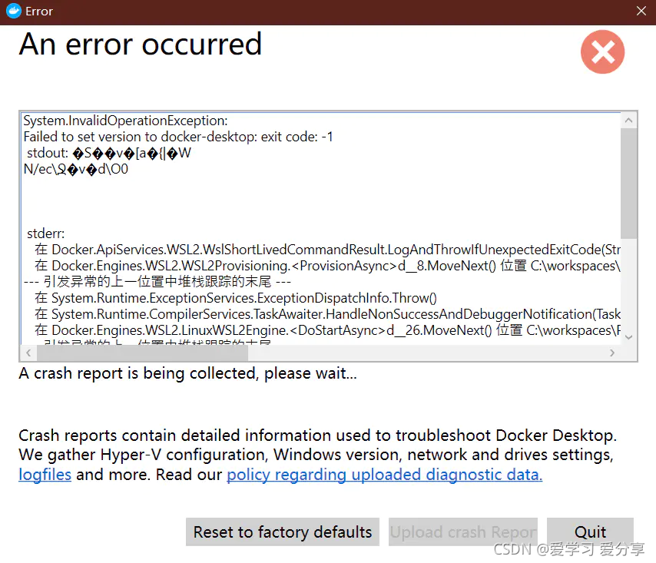Click the WSL2Provisioning ProvisionAsync stack line
This screenshot has height=563, width=656.
(x=327, y=266)
